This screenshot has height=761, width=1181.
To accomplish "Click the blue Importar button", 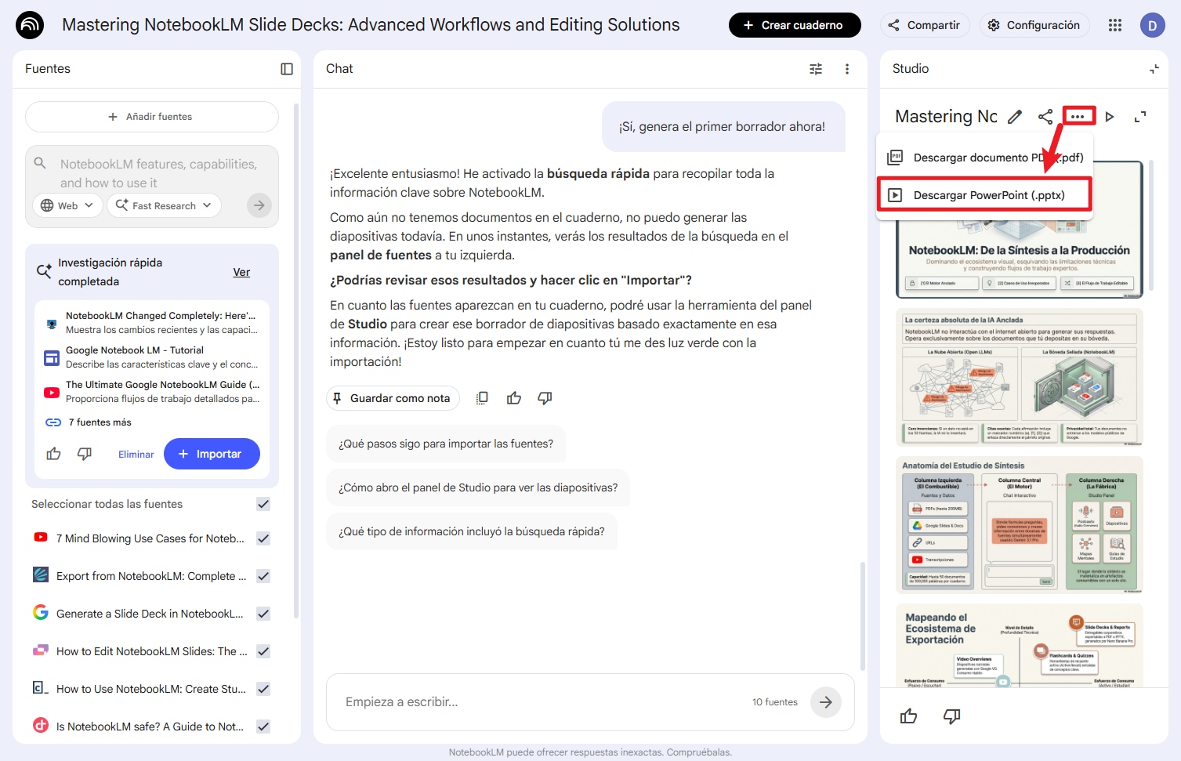I will point(212,454).
